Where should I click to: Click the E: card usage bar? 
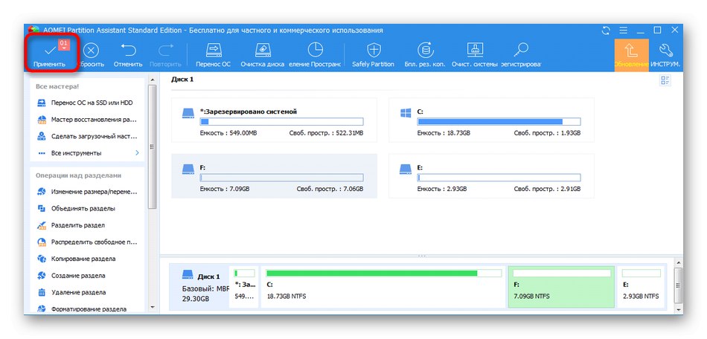click(499, 178)
